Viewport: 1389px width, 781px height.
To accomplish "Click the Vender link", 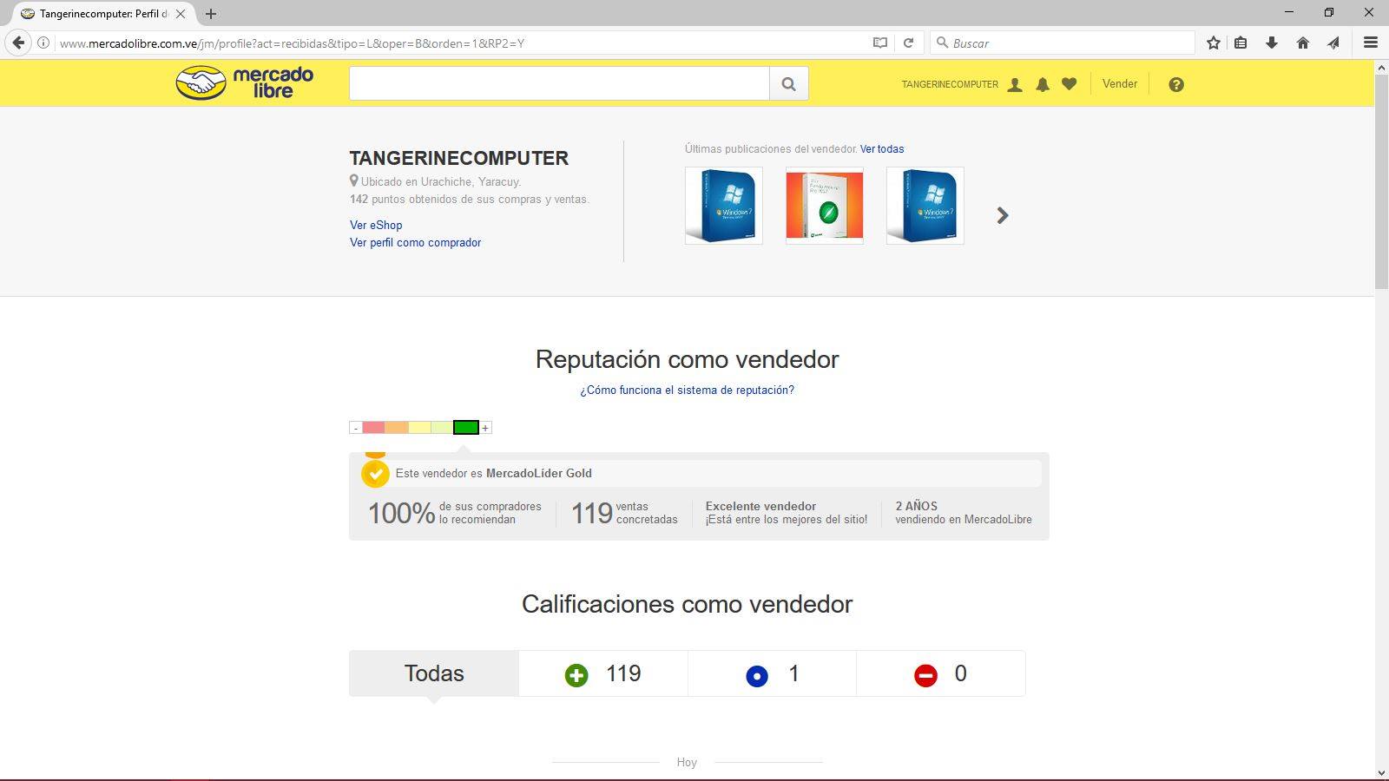I will [1120, 84].
